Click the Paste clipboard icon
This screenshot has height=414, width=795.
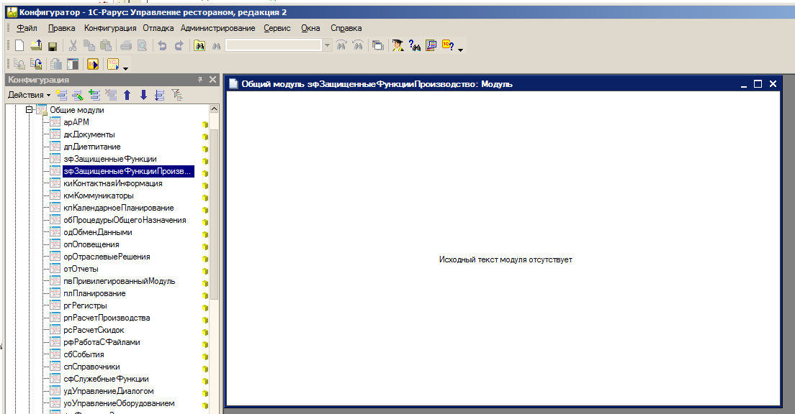click(105, 45)
